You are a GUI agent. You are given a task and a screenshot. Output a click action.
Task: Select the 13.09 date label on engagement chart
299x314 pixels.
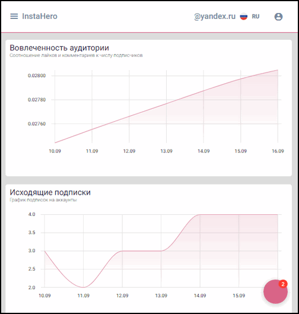click(166, 151)
